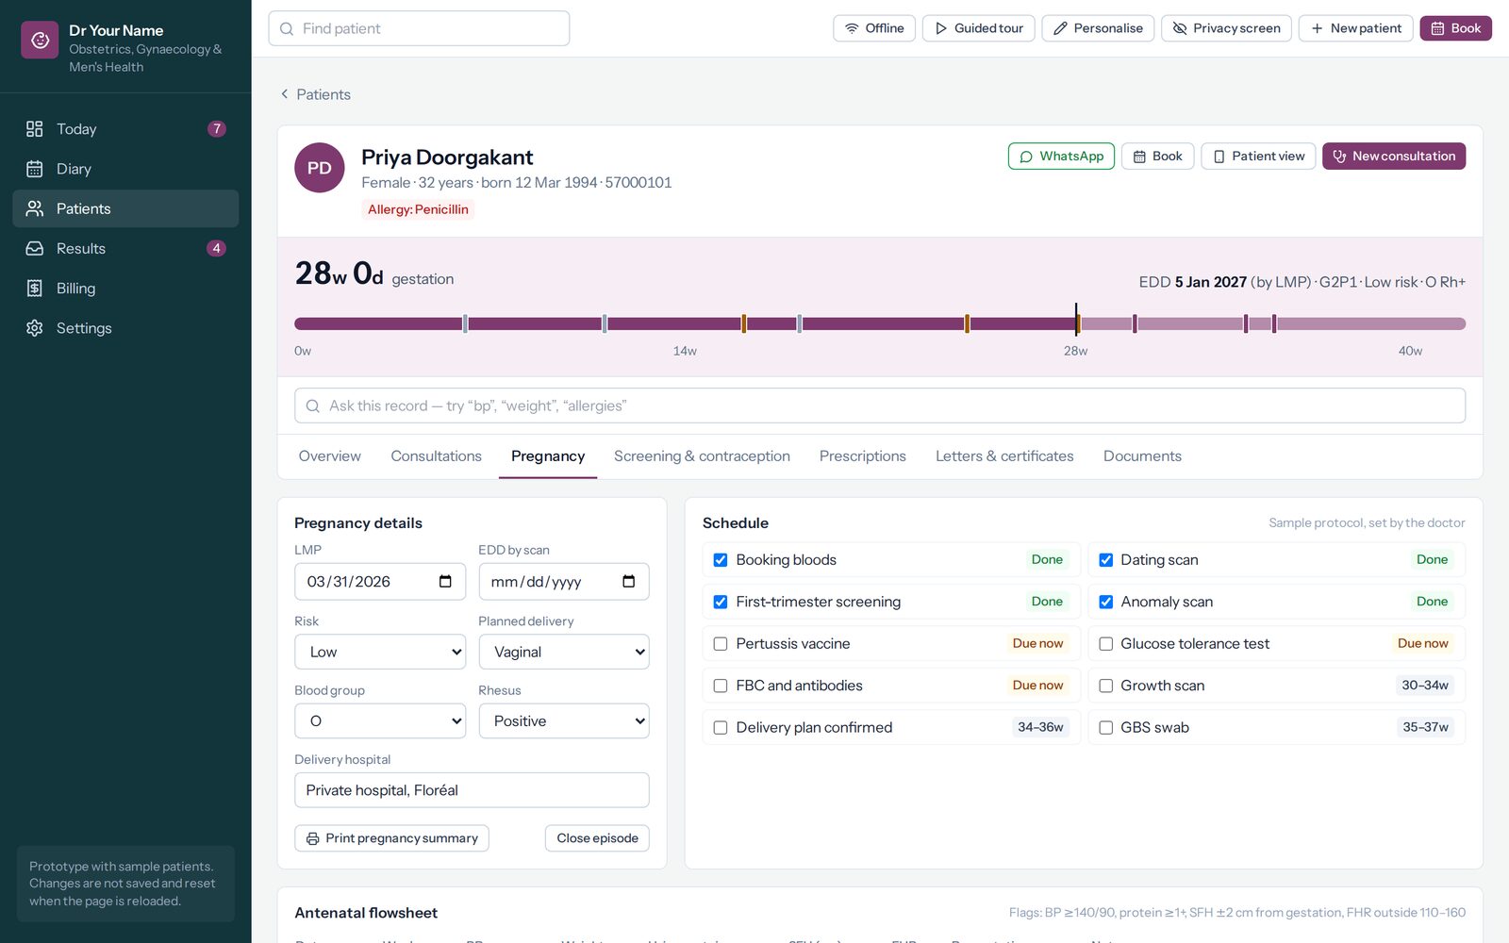Screen dimensions: 1509x943
Task: Open the Diary calendar icon
Action: (35, 169)
